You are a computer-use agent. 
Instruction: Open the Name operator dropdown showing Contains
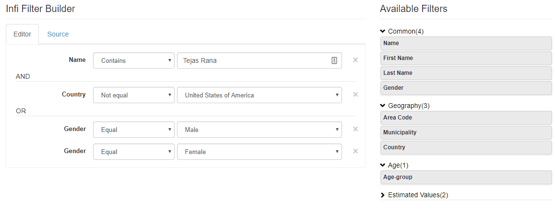pos(133,60)
